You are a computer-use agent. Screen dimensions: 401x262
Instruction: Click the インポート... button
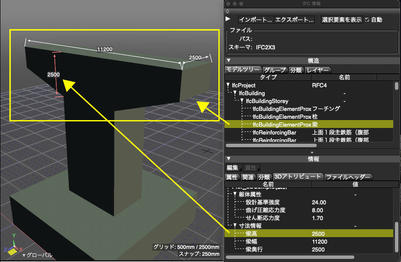click(x=256, y=20)
